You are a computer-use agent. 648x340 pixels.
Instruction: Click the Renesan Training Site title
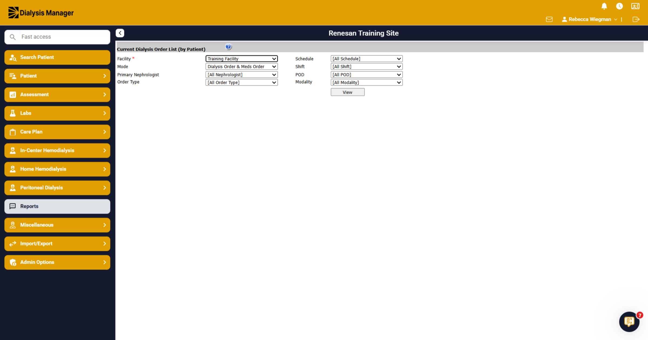(x=363, y=33)
